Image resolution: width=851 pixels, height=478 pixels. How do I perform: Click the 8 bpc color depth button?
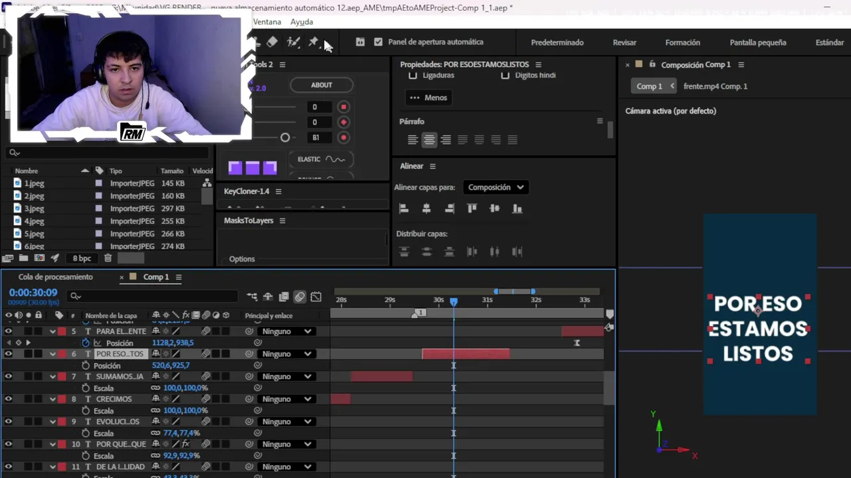tap(82, 258)
